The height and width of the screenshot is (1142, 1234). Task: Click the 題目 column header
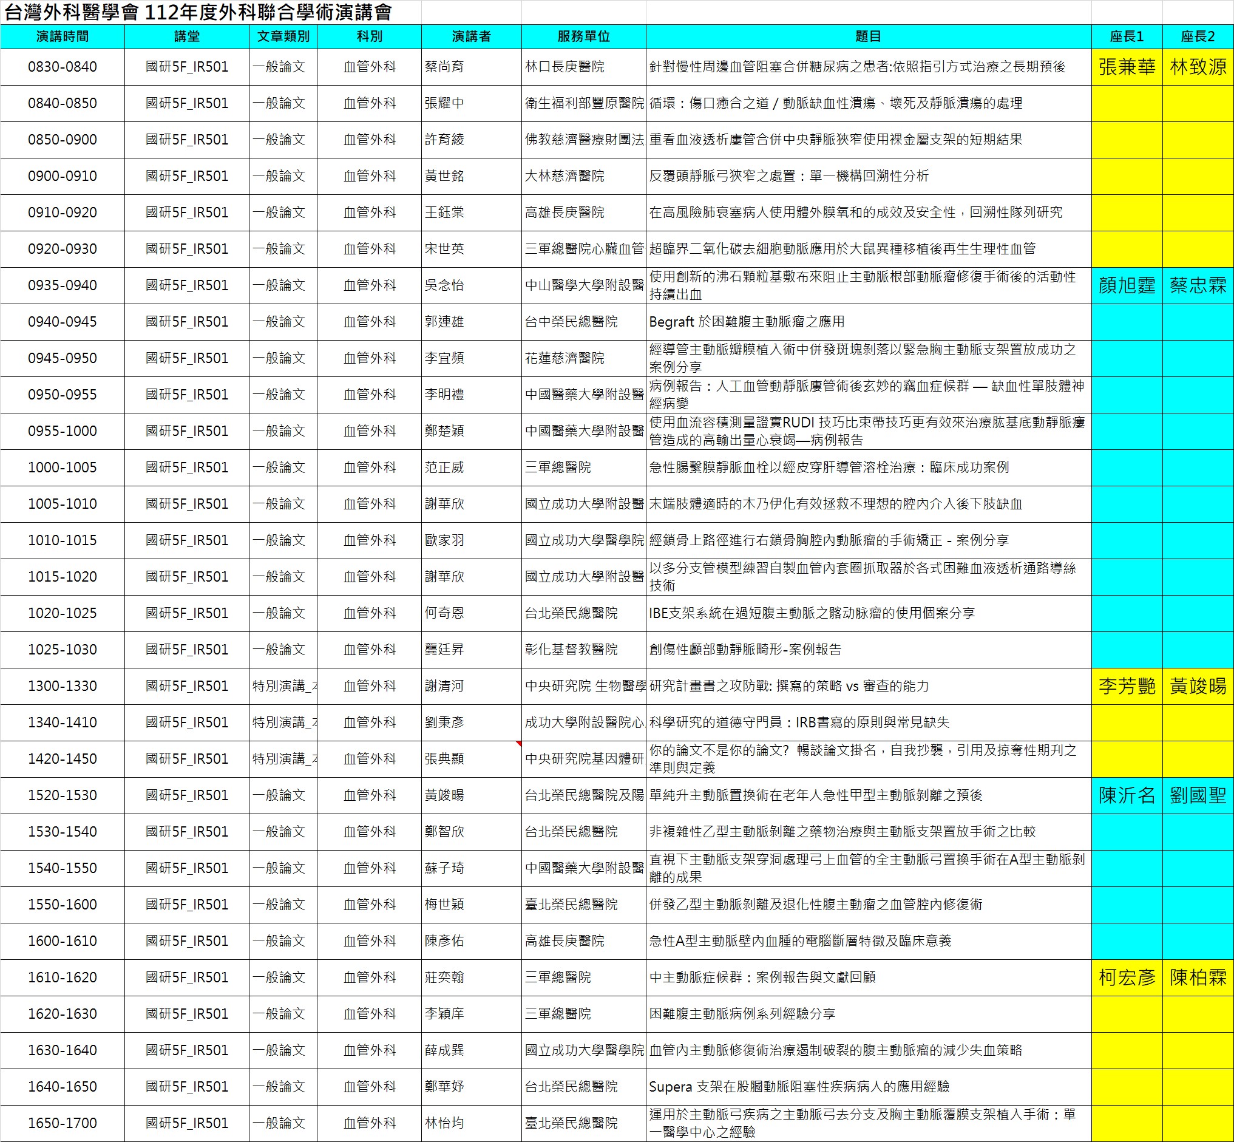869,36
